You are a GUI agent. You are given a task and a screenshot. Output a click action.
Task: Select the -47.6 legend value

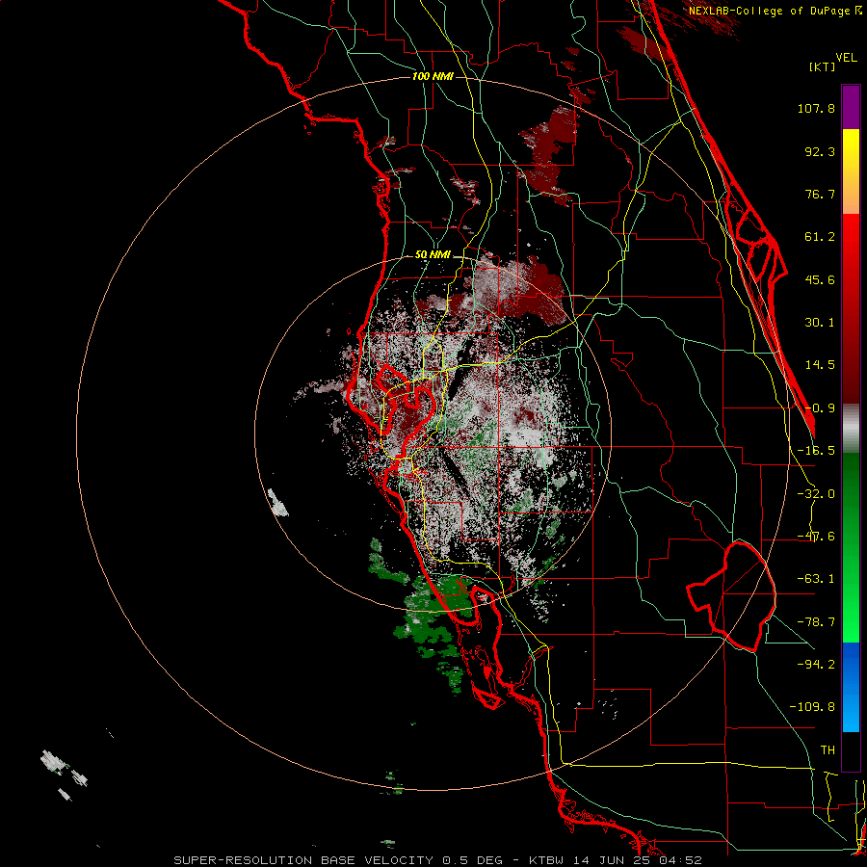click(x=816, y=537)
